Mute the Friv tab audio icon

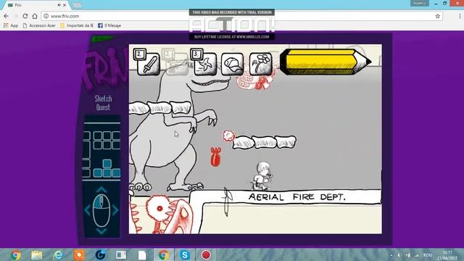pyautogui.click(x=59, y=5)
